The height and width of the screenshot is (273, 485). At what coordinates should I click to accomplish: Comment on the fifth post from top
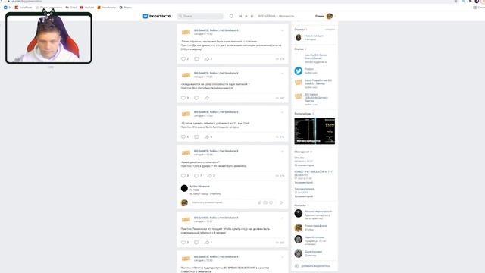tap(196, 243)
